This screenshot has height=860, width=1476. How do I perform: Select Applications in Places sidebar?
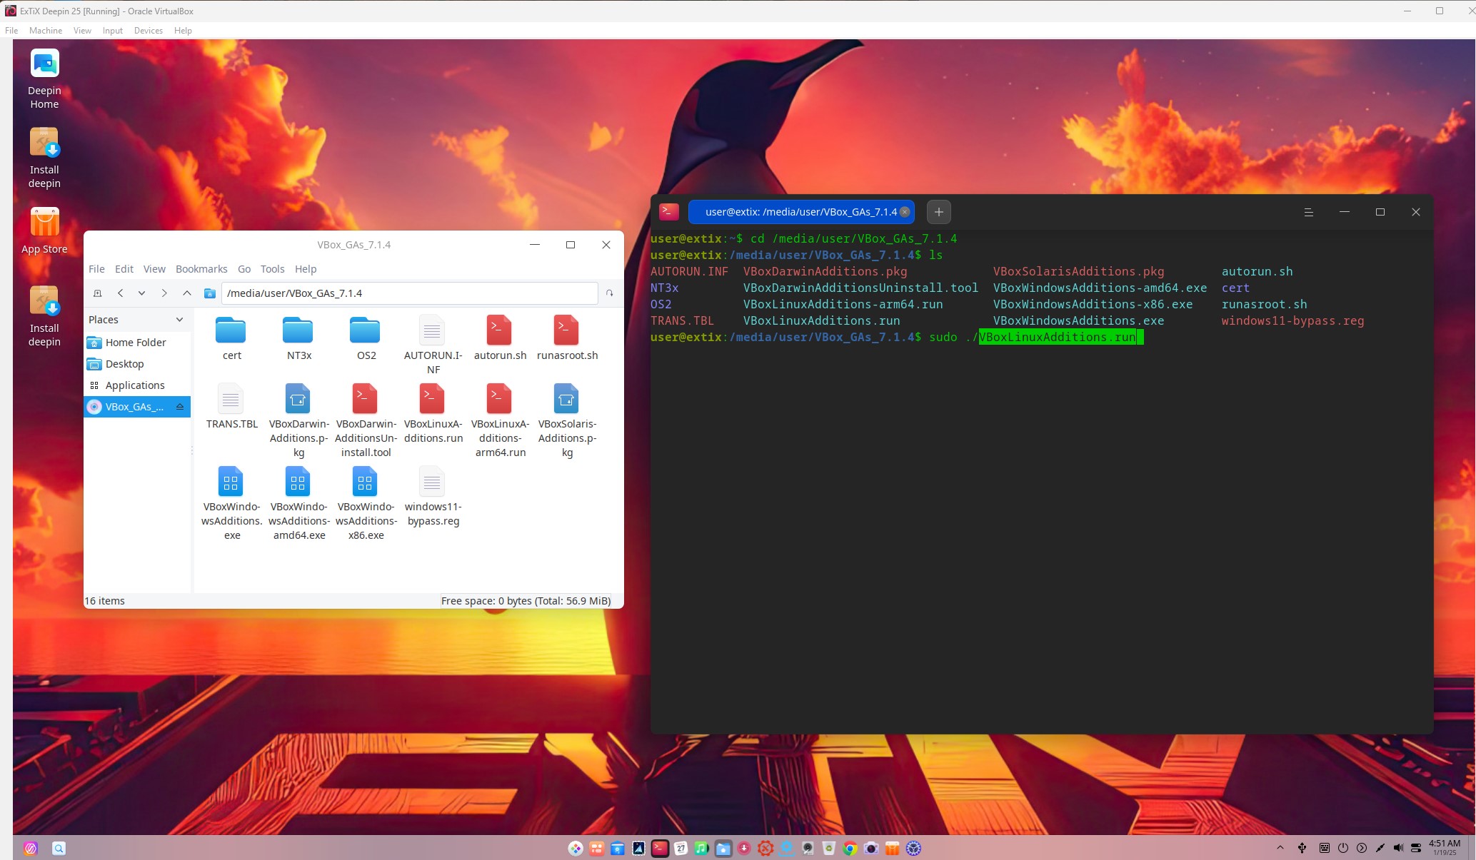[x=137, y=385]
